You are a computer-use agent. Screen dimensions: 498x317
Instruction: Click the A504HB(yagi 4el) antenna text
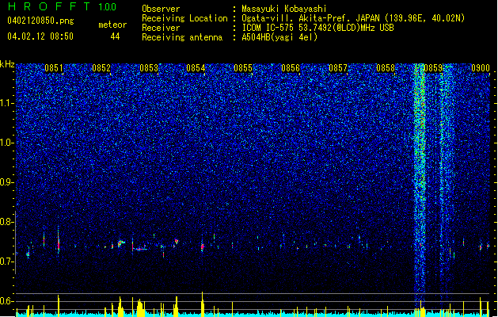click(279, 37)
